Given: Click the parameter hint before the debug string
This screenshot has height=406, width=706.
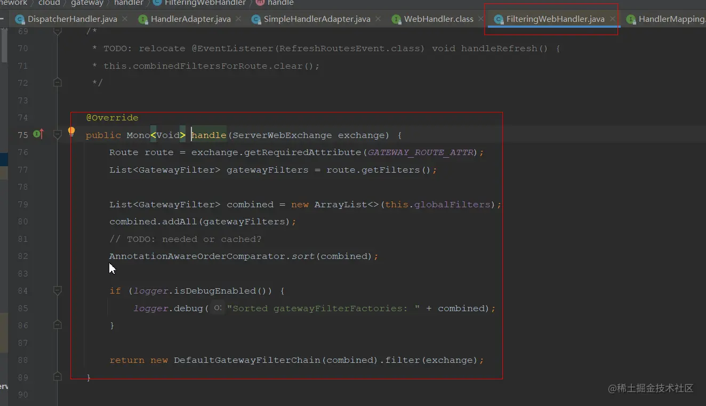Looking at the screenshot, I should pyautogui.click(x=217, y=308).
